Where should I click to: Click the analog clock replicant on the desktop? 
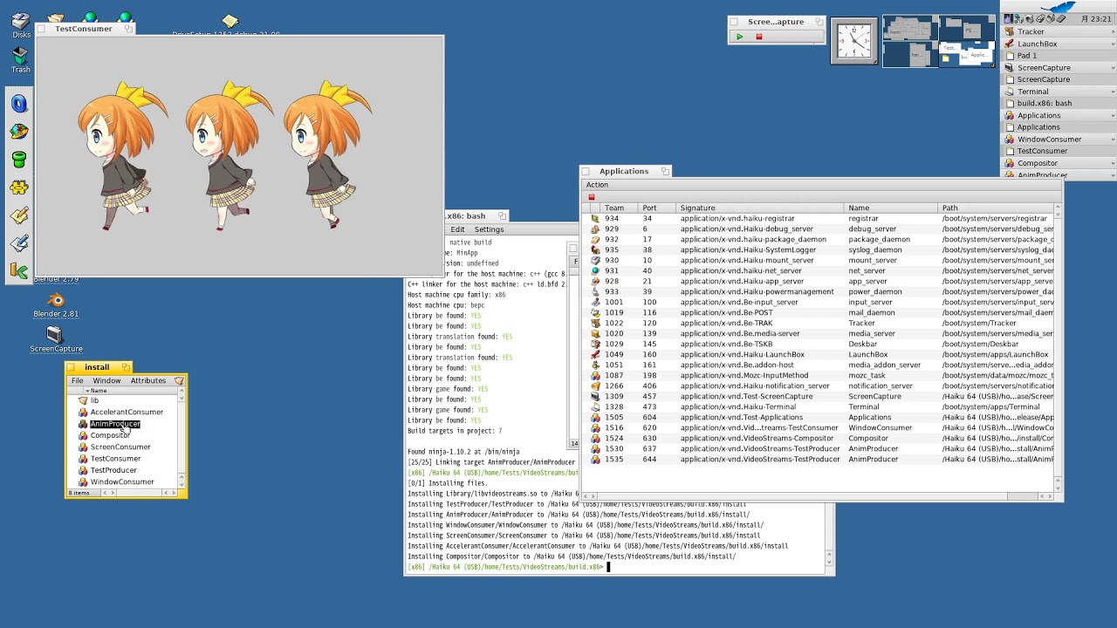point(853,41)
